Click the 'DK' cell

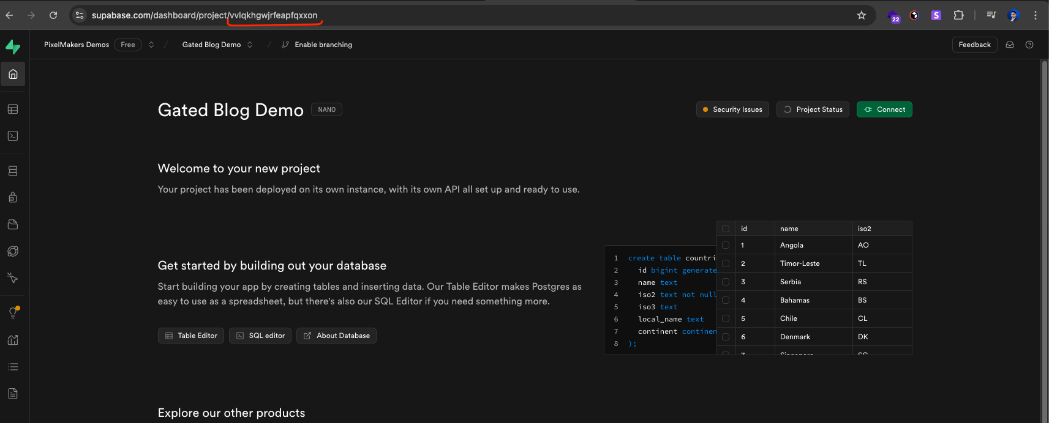[x=882, y=337]
